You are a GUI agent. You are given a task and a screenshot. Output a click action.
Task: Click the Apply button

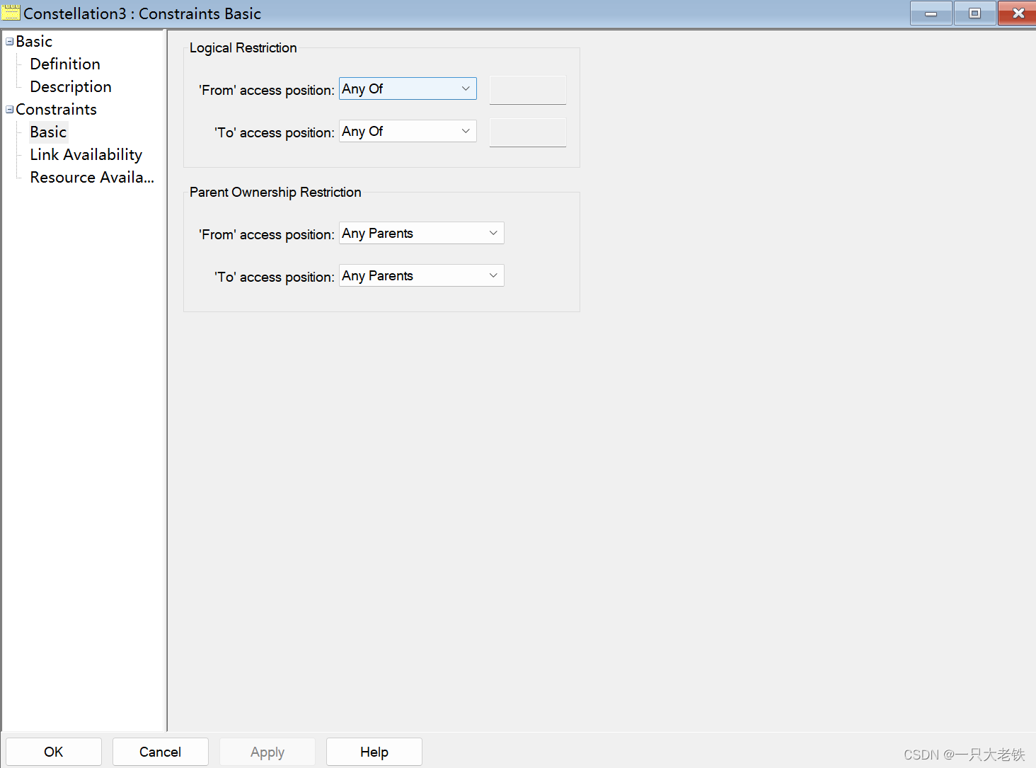(267, 752)
